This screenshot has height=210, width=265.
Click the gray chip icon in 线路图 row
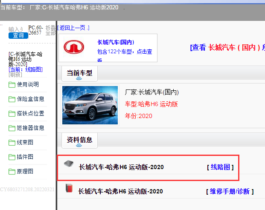(x=69, y=164)
